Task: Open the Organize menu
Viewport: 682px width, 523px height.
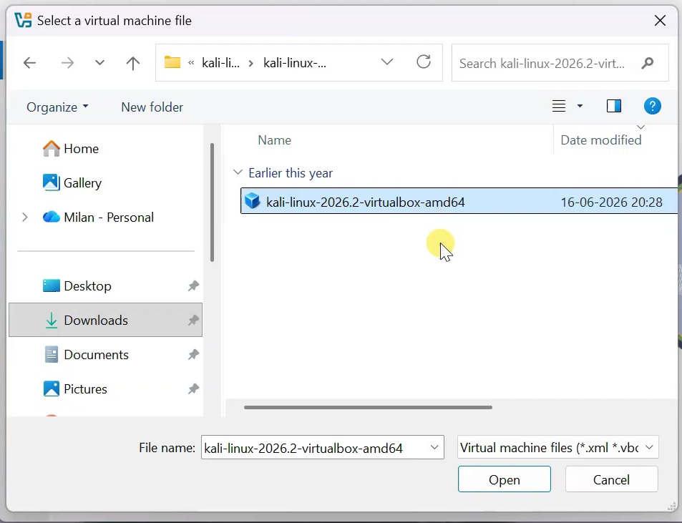Action: click(x=57, y=107)
